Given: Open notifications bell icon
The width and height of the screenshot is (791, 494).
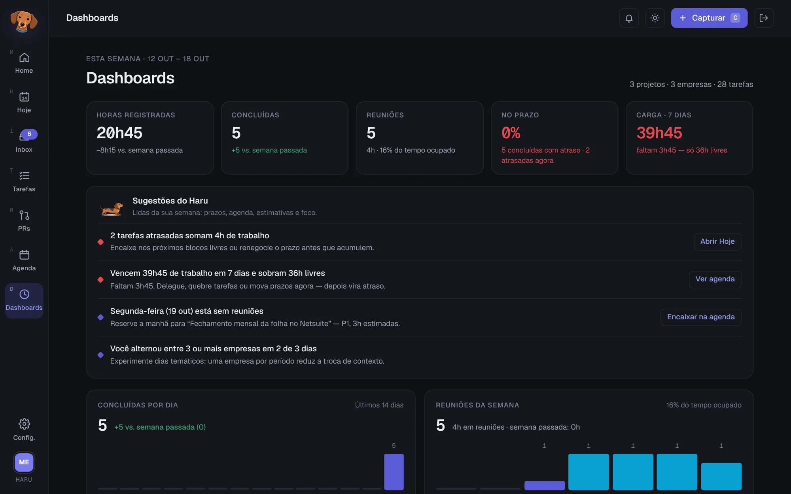Looking at the screenshot, I should [x=629, y=18].
